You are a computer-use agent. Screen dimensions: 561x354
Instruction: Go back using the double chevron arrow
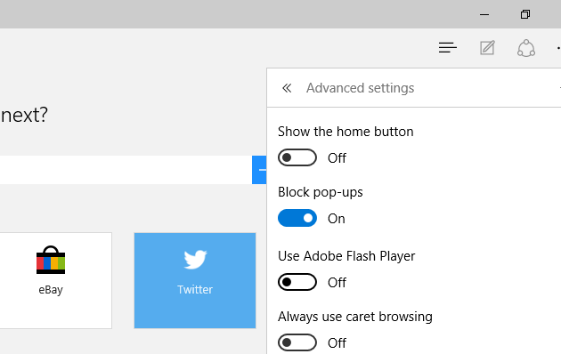coord(287,88)
